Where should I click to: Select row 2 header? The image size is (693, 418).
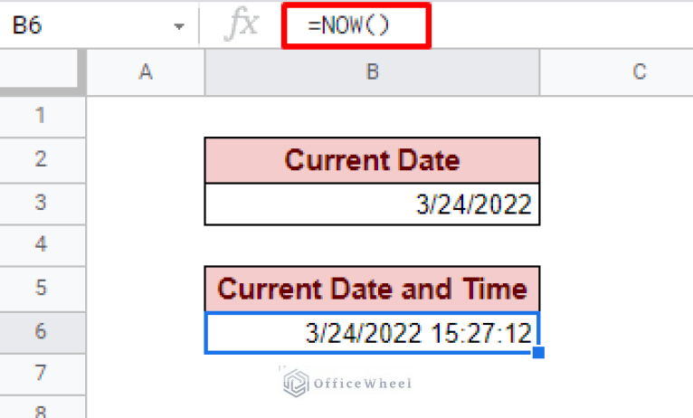[x=42, y=160]
